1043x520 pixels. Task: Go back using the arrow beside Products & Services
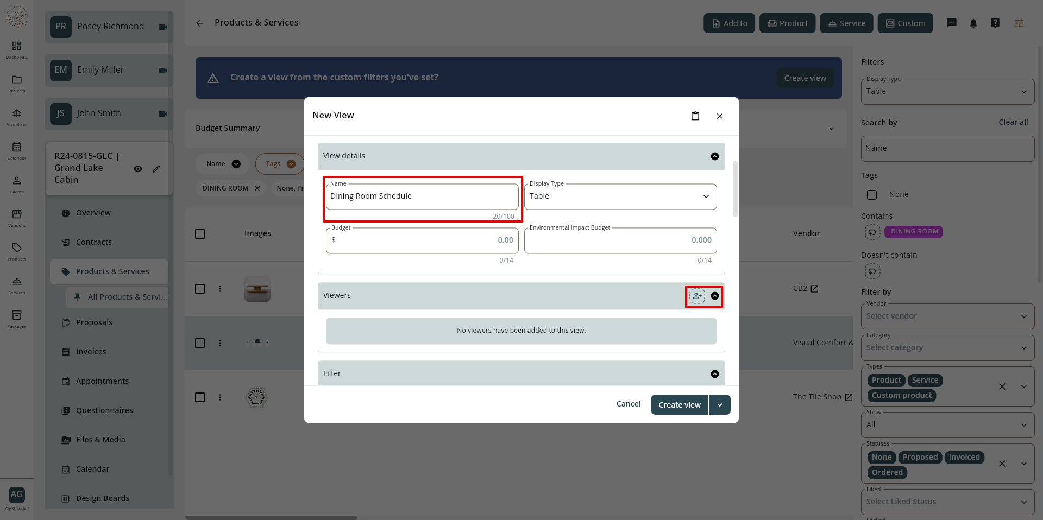(200, 23)
